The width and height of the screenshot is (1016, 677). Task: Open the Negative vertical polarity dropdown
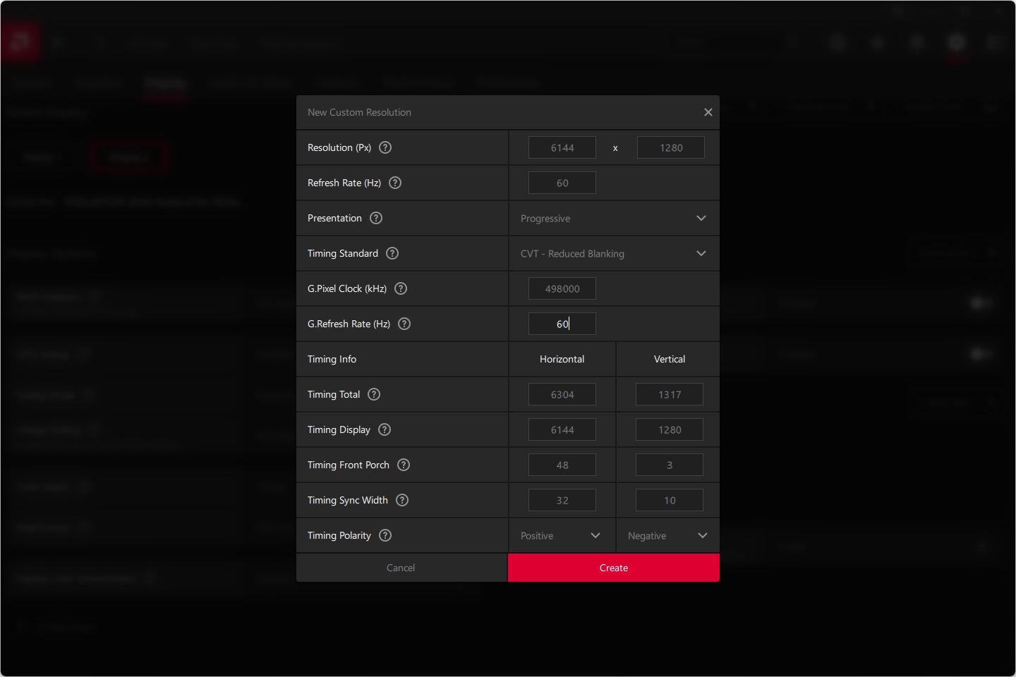coord(667,536)
